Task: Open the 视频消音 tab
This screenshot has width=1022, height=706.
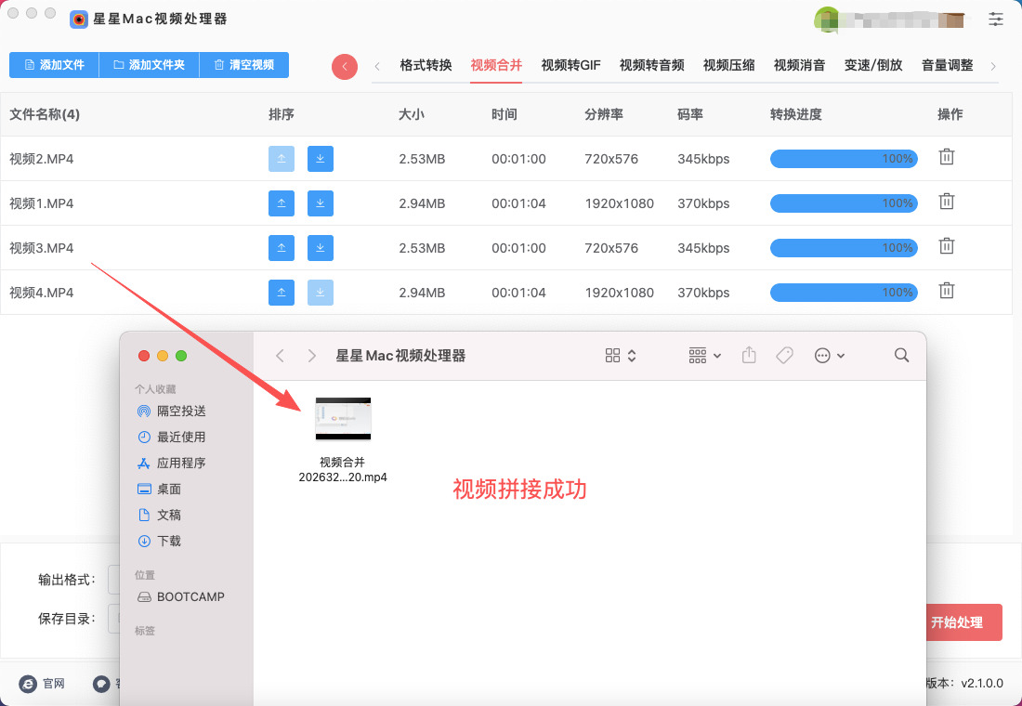Action: (x=799, y=65)
